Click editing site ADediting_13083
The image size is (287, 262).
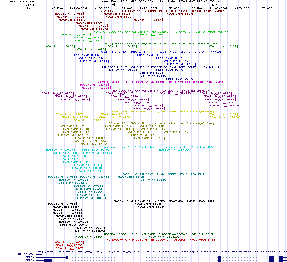point(76,35)
